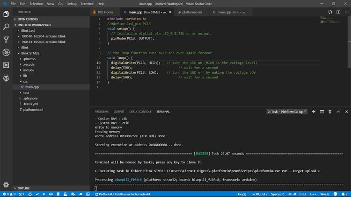Screen dimensions: 351x197
Task: Collapse the src folder
Action: [51, 81]
